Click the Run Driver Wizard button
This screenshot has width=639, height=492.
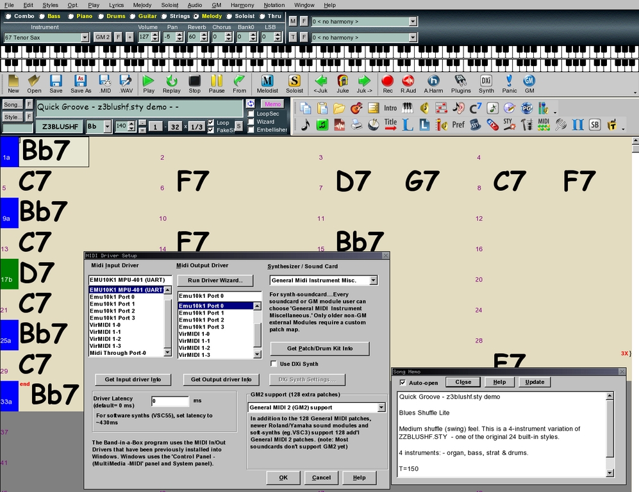coord(215,280)
